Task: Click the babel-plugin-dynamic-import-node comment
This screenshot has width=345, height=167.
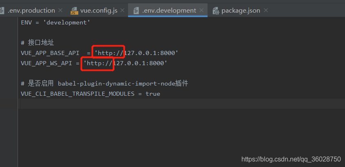Action: [x=104, y=83]
